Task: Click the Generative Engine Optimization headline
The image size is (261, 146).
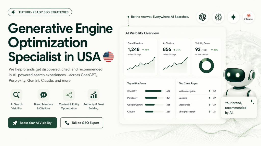Action: click(61, 43)
